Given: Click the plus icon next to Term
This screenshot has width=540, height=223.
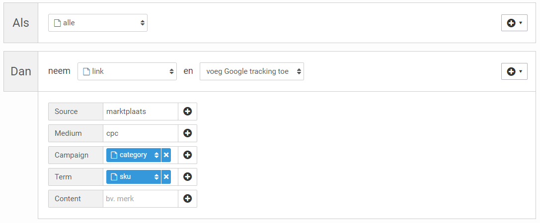Looking at the screenshot, I should coord(187,177).
